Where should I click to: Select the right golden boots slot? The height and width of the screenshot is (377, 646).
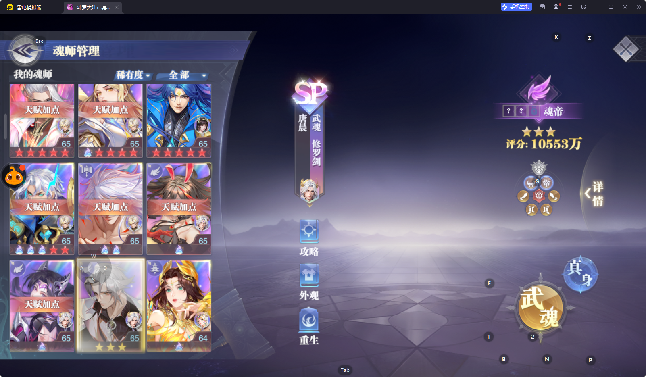point(546,210)
